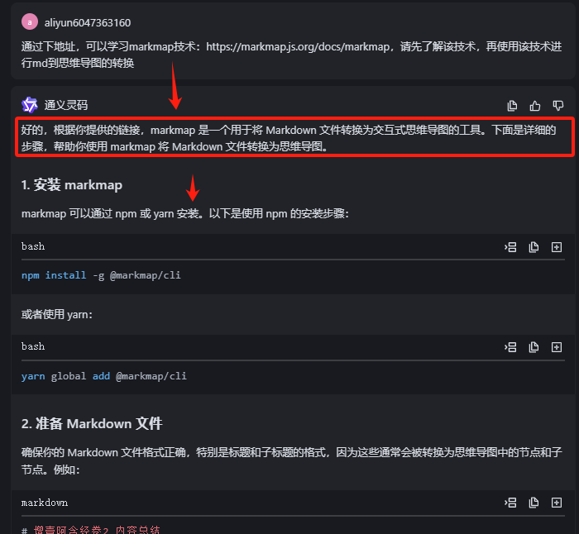Click the username aliyun6047363160
This screenshot has height=534, width=579.
[88, 23]
